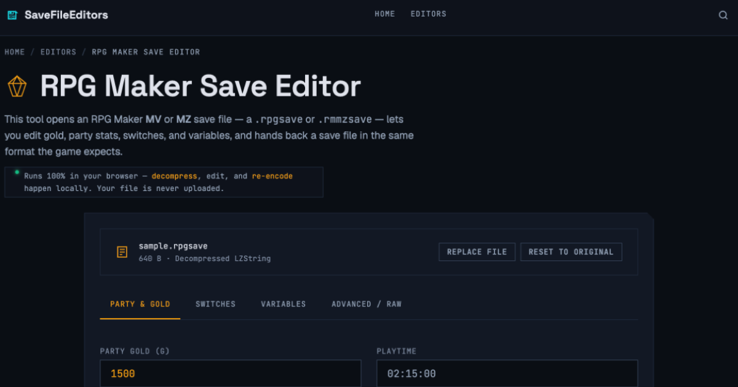Click the highlighted word 're-encode'
Image resolution: width=738 pixels, height=387 pixels.
[272, 176]
